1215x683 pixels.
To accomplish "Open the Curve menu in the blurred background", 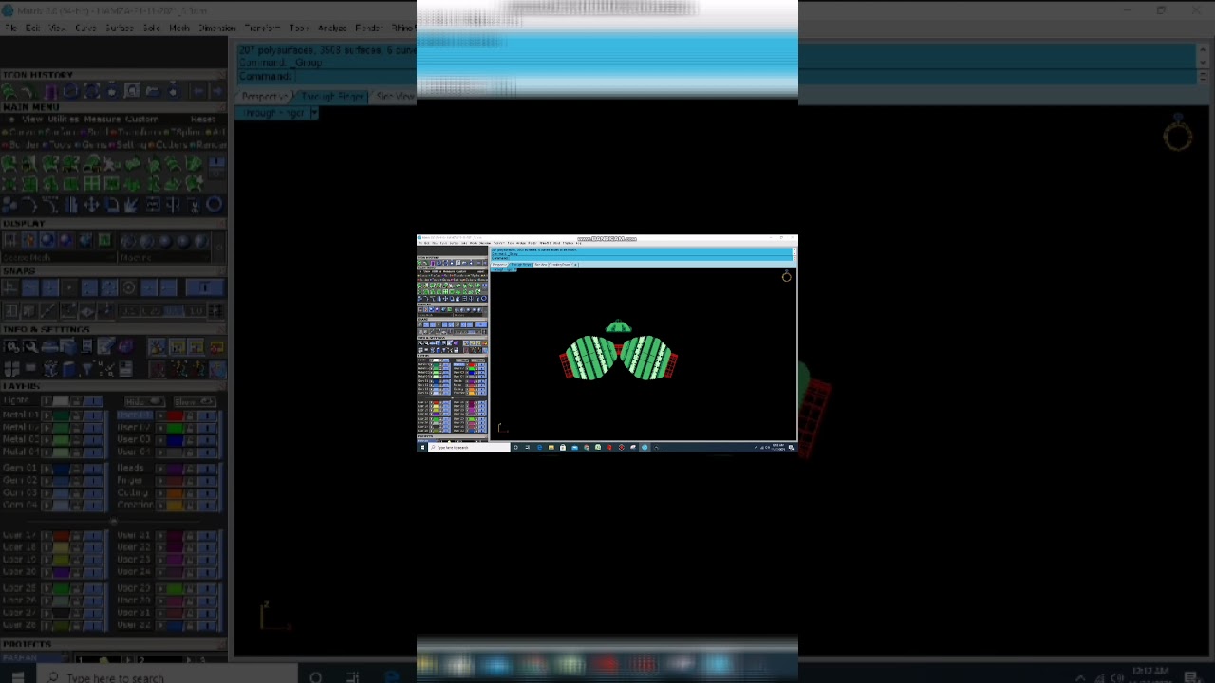I will 85,28.
